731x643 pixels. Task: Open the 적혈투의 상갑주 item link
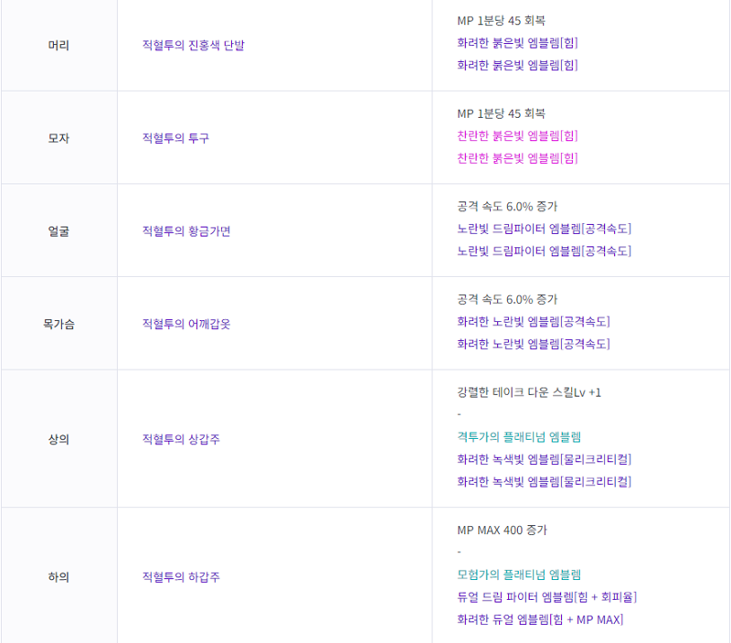pyautogui.click(x=181, y=439)
